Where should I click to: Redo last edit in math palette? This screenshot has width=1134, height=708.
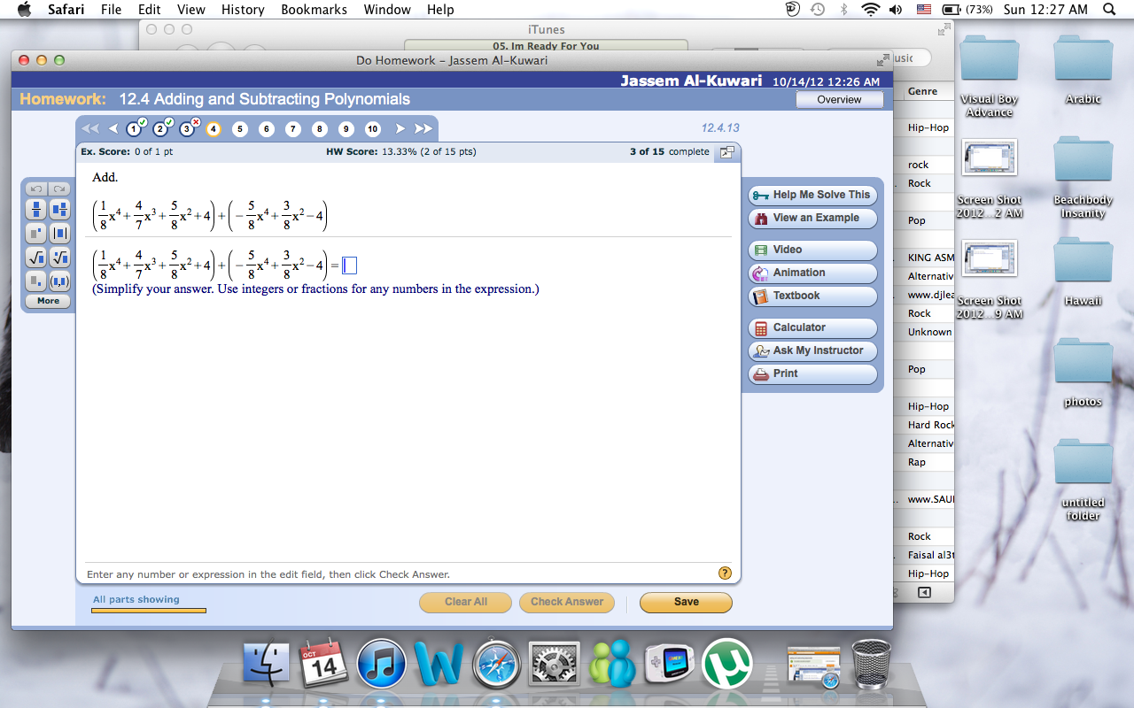tap(59, 189)
